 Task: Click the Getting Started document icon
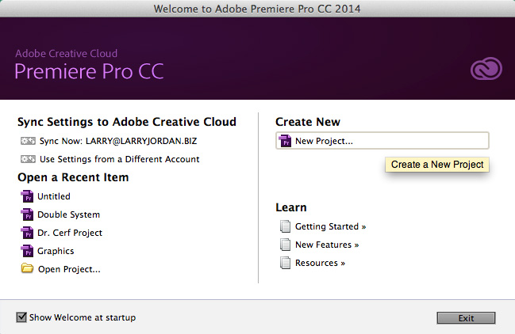(285, 226)
